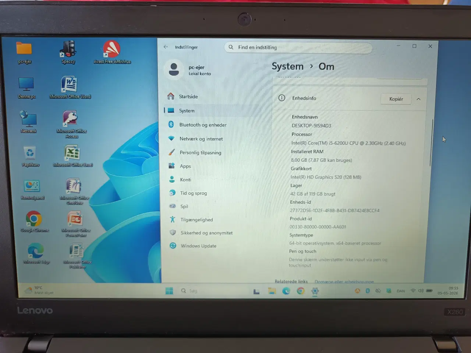This screenshot has height=353, width=471.
Task: Click the Enheds-id value starting 27372D56
Action: click(x=334, y=210)
